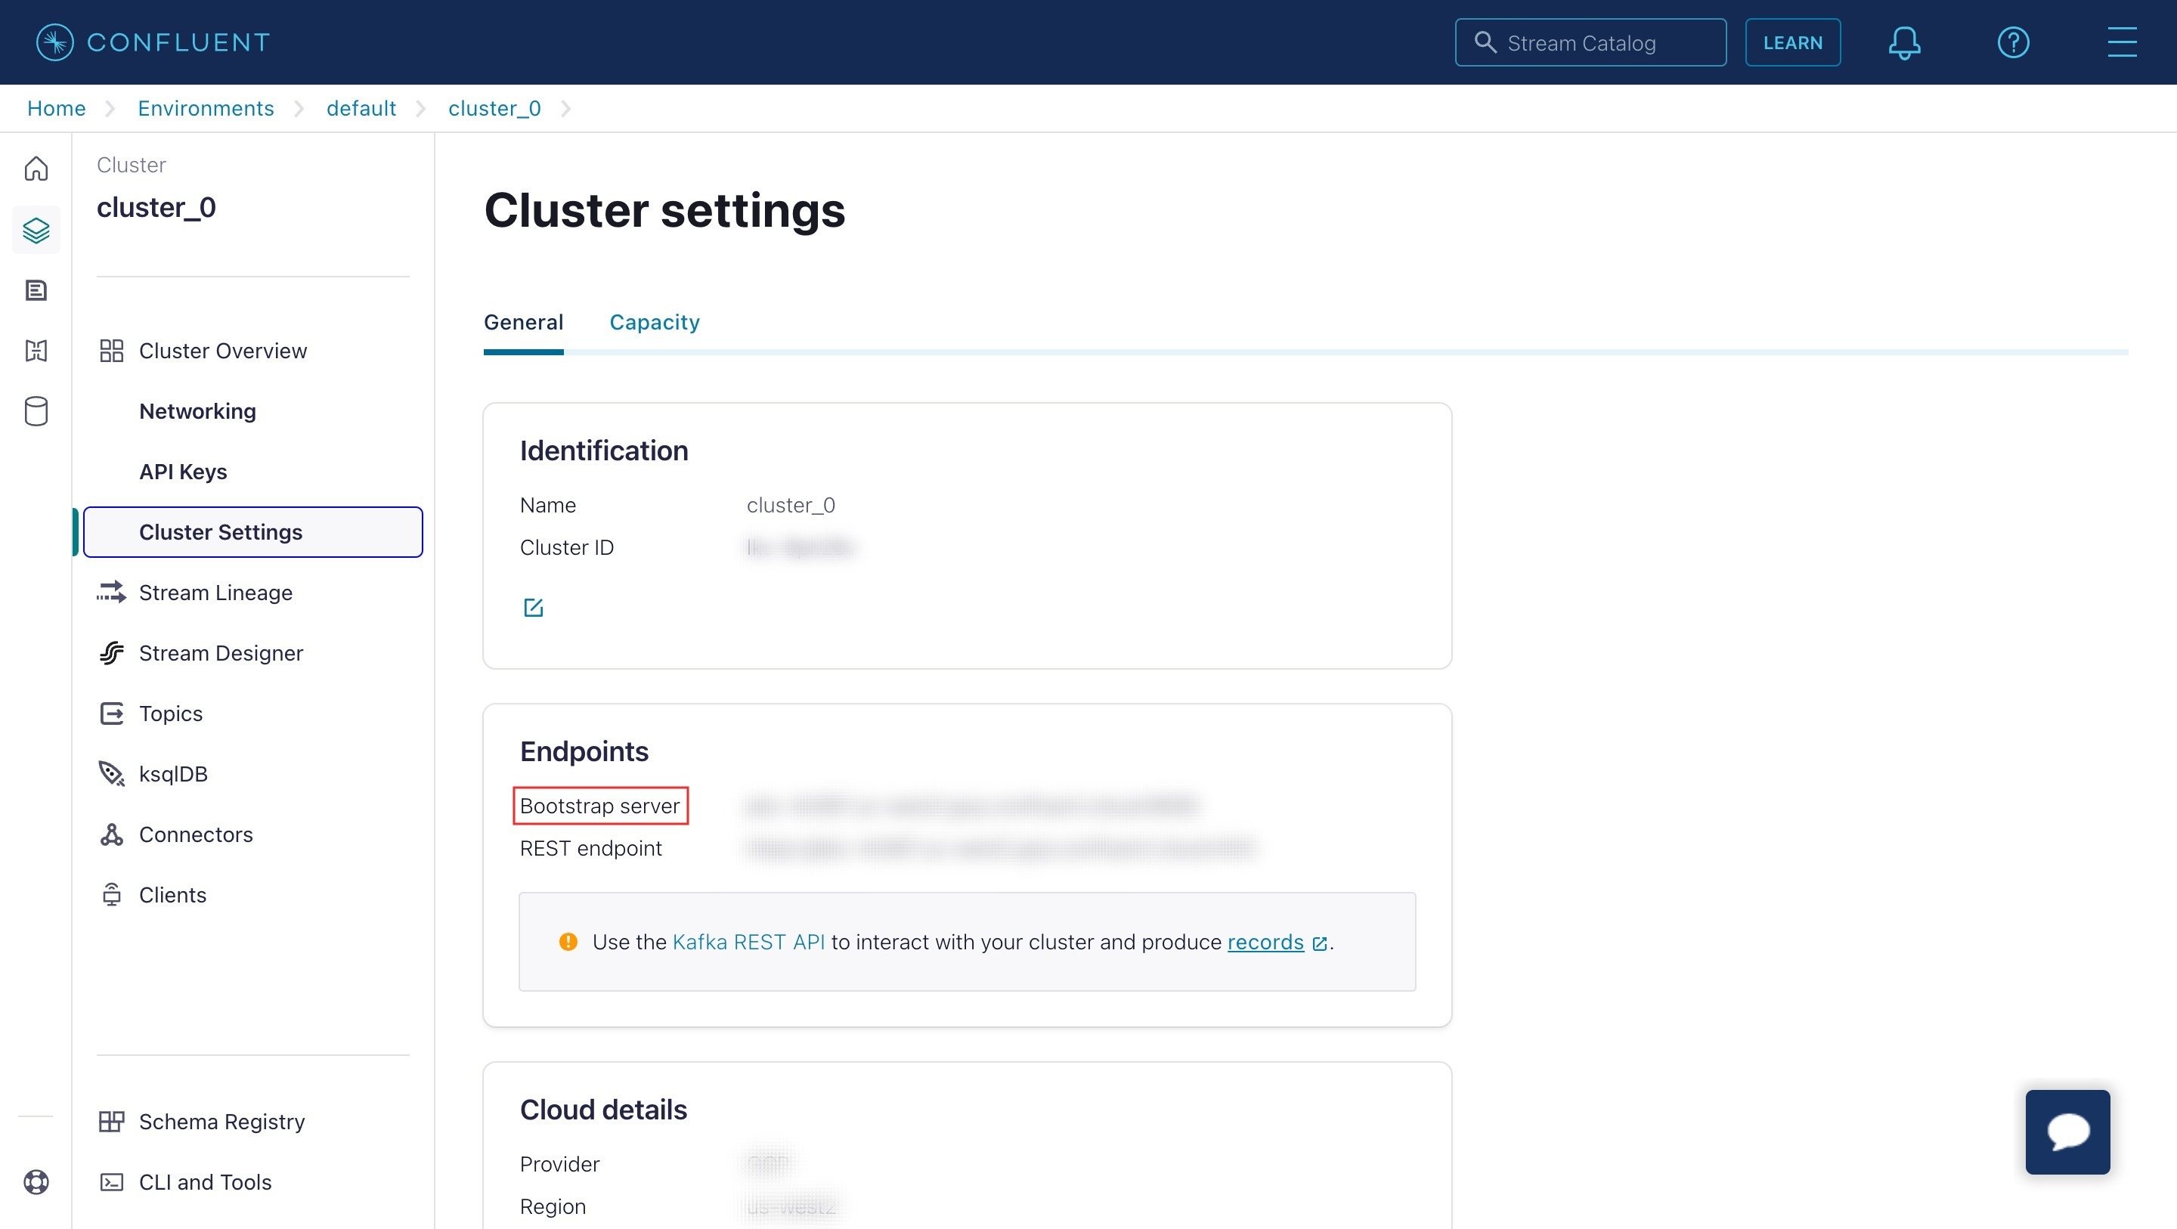Click the search magnifier icon
The image size is (2177, 1229).
1485,42
